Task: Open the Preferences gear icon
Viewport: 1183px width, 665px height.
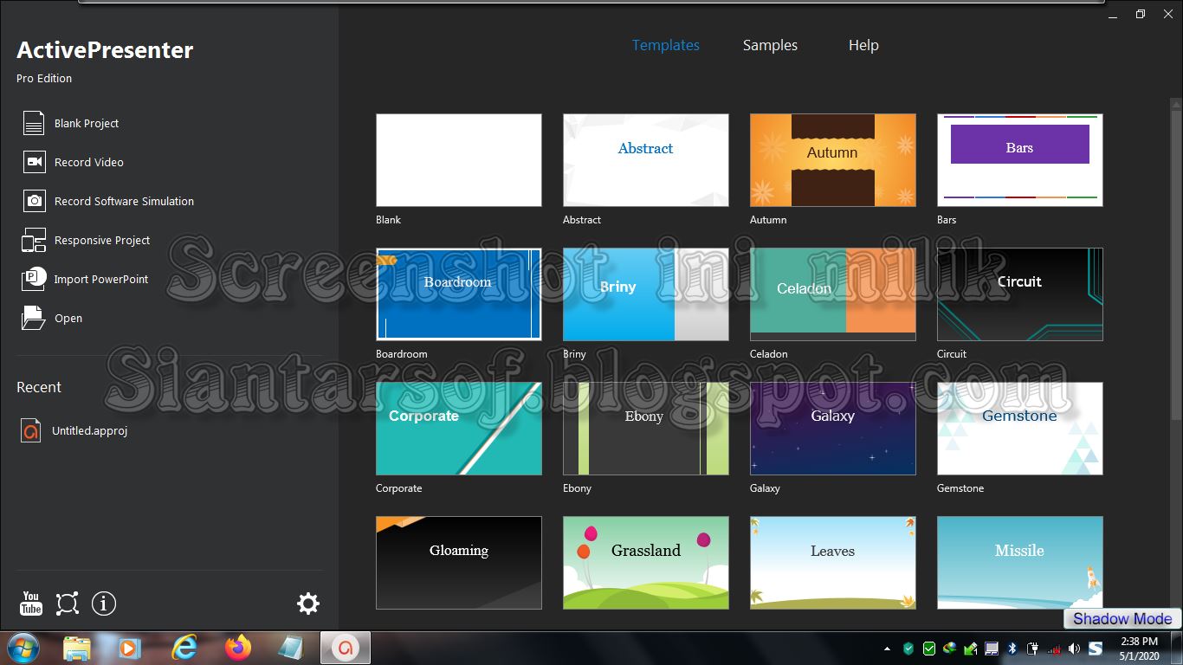Action: (x=307, y=604)
